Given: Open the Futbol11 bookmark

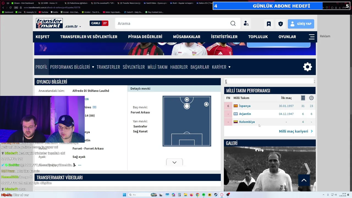Looking at the screenshot, I should [133, 12].
